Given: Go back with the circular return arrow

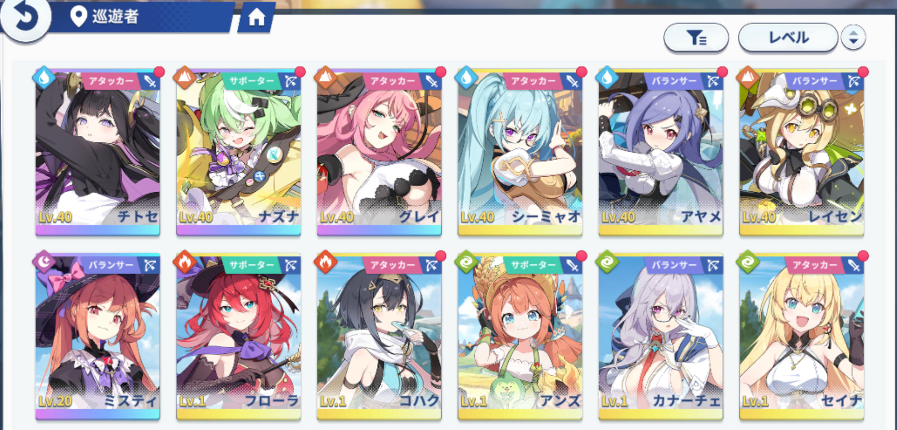Looking at the screenshot, I should click(x=25, y=18).
